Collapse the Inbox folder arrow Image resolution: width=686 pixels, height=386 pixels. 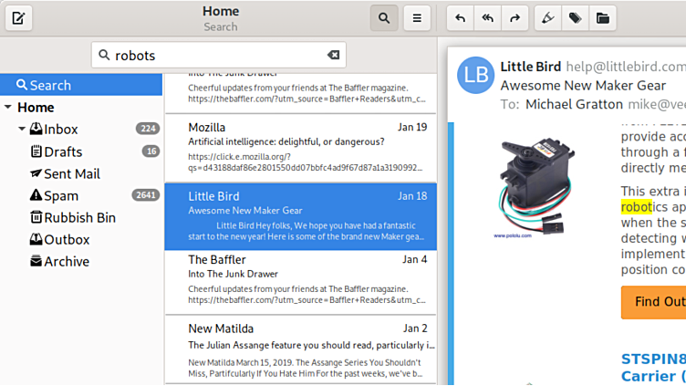click(22, 130)
